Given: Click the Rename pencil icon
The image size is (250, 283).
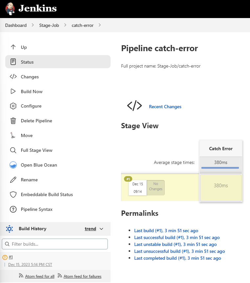Looking at the screenshot, I should pos(13,180).
